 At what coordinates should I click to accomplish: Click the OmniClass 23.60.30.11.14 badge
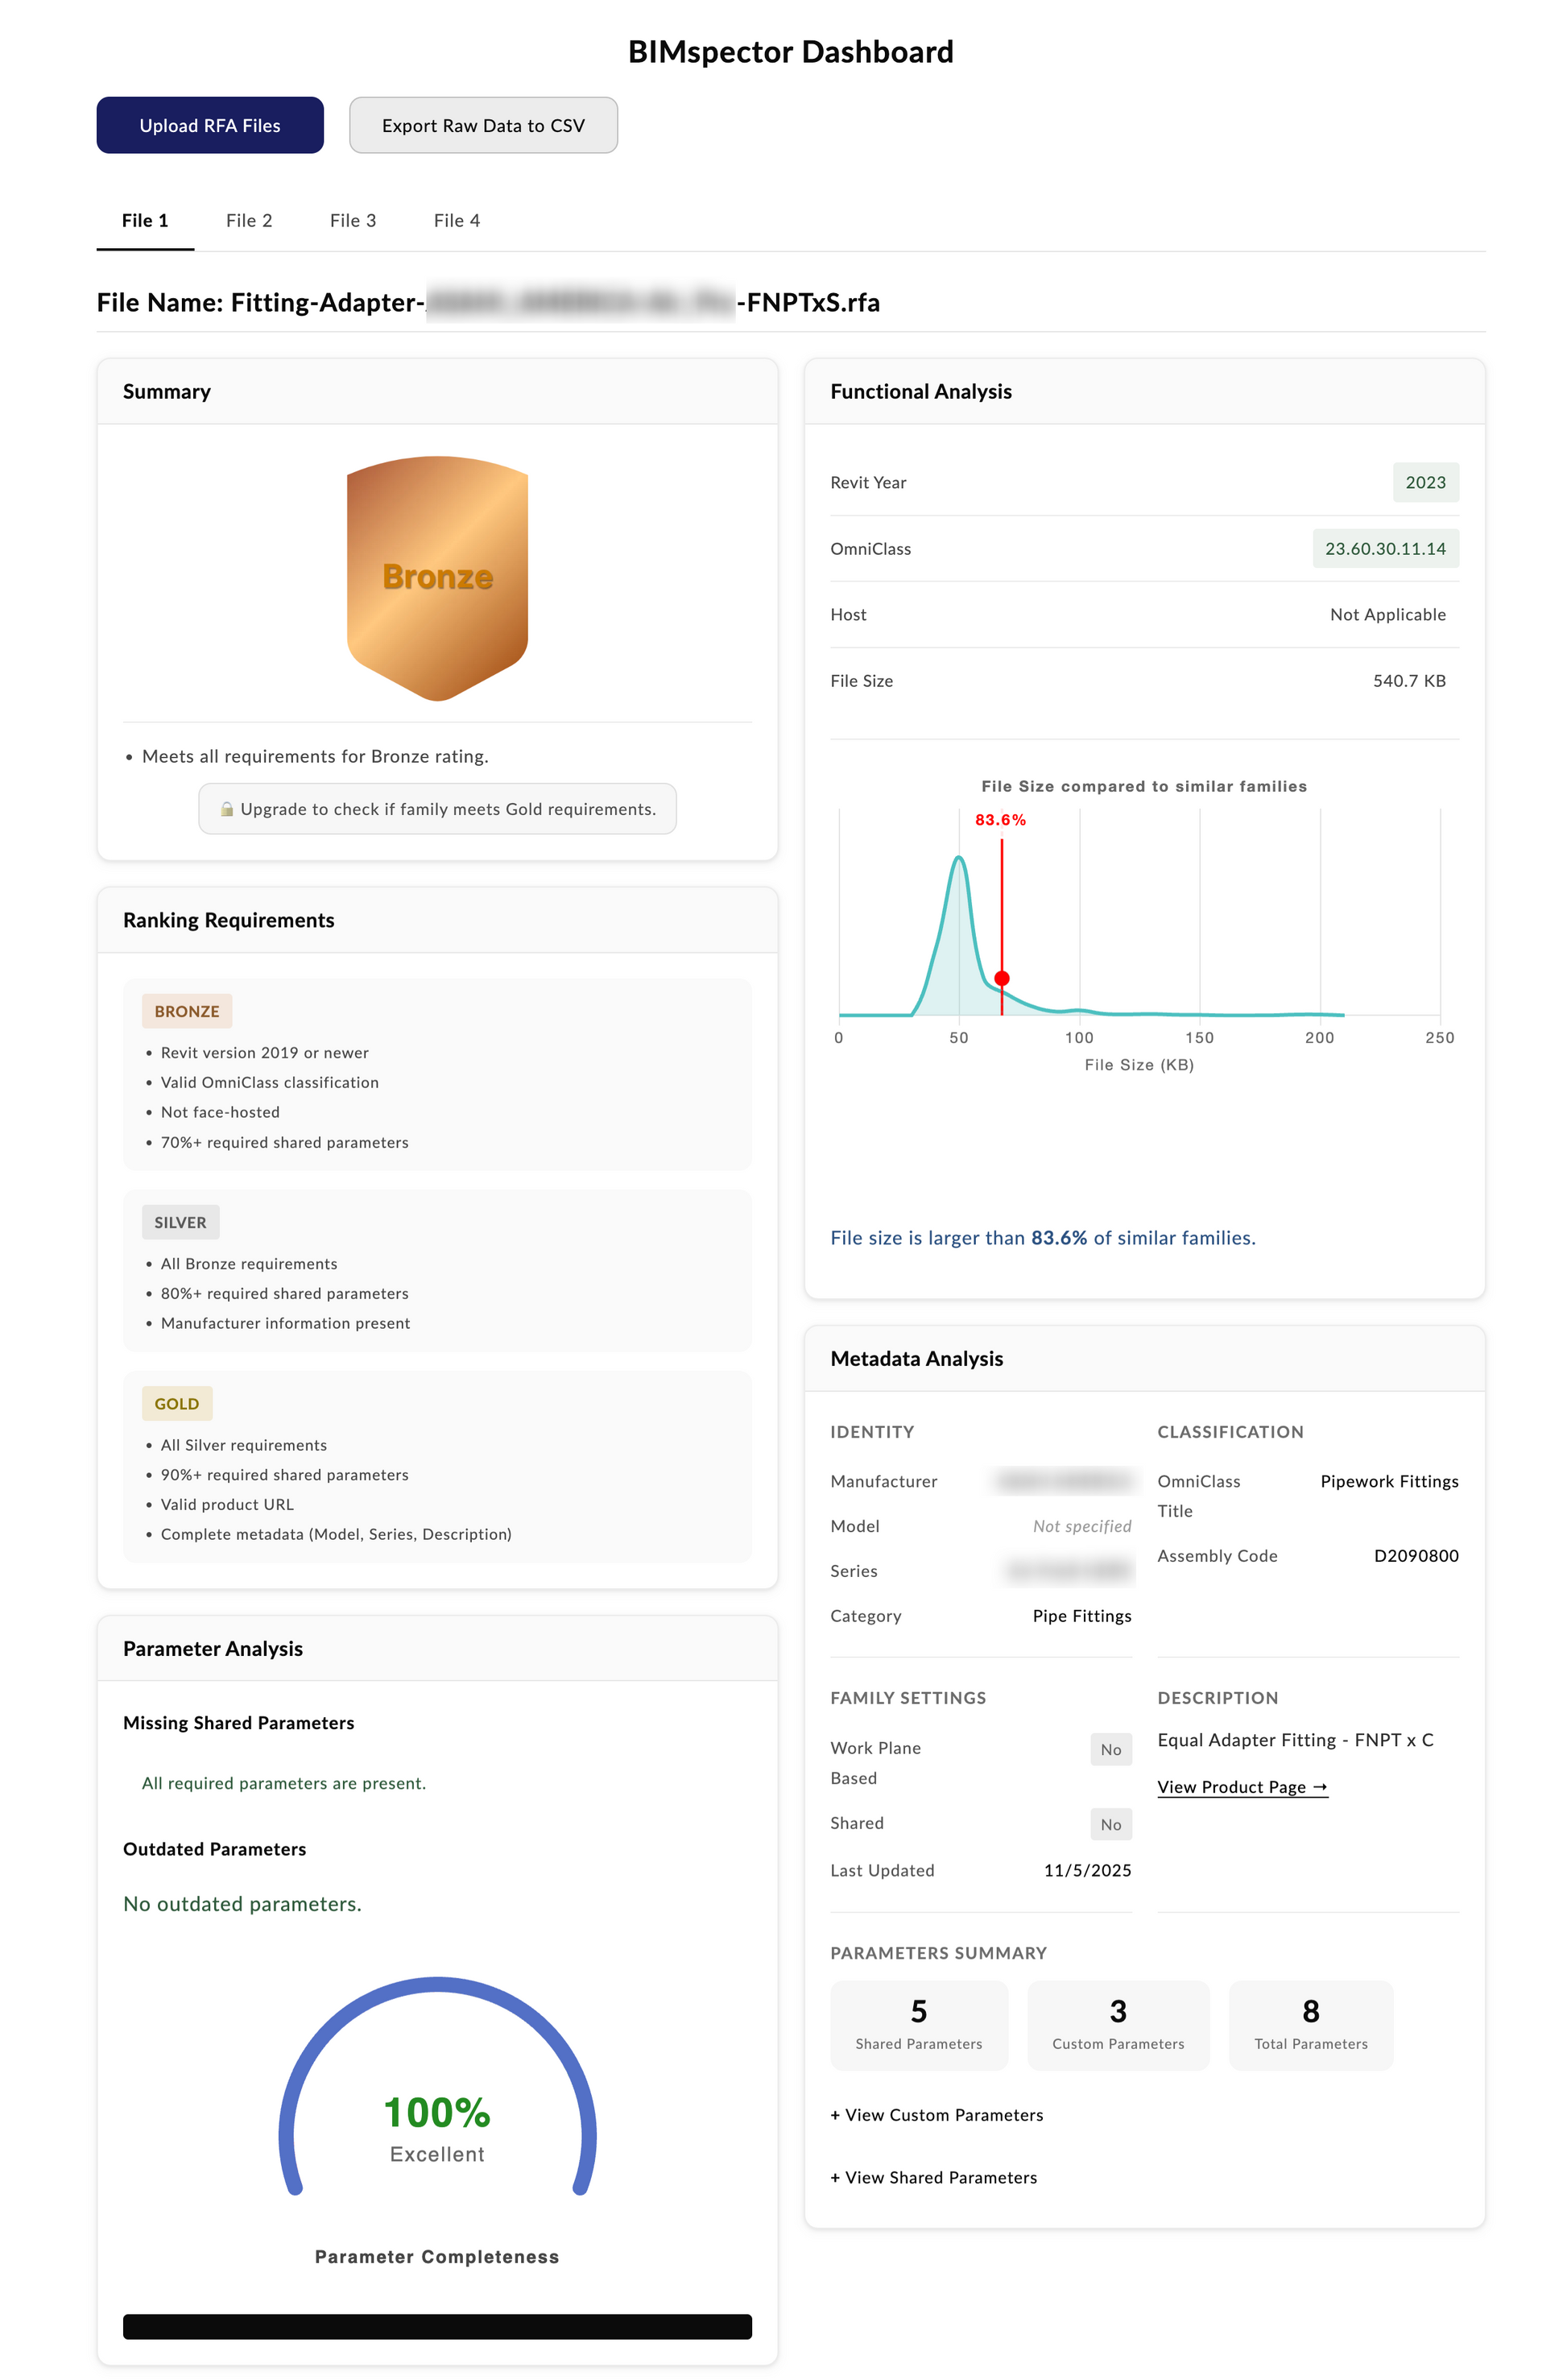click(x=1385, y=548)
